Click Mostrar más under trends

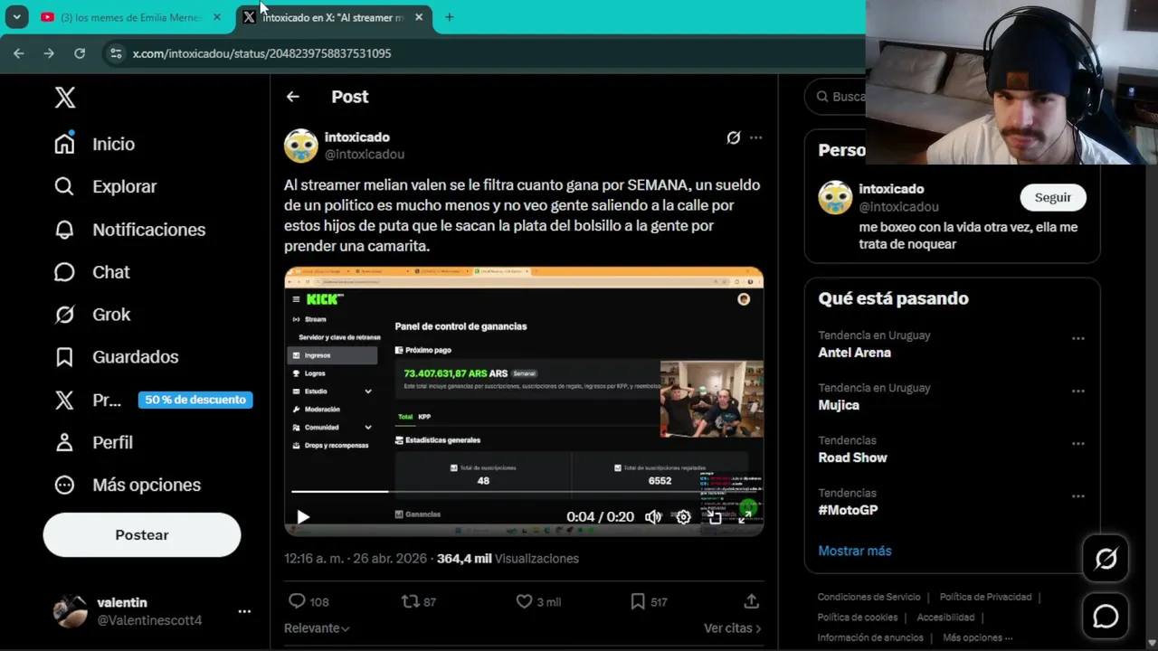pyautogui.click(x=855, y=551)
